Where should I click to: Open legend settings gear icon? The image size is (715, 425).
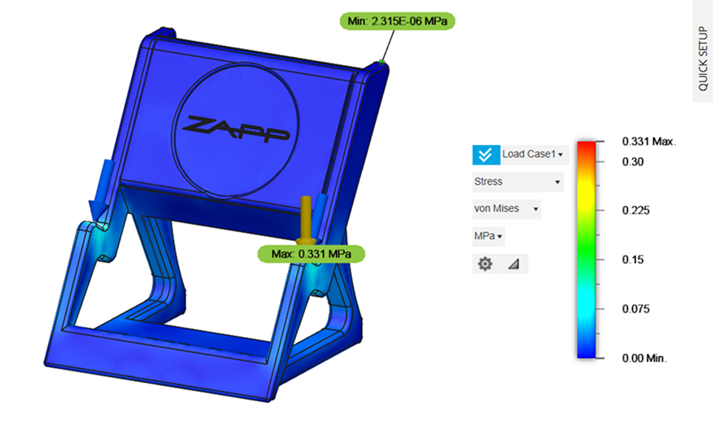(x=485, y=264)
